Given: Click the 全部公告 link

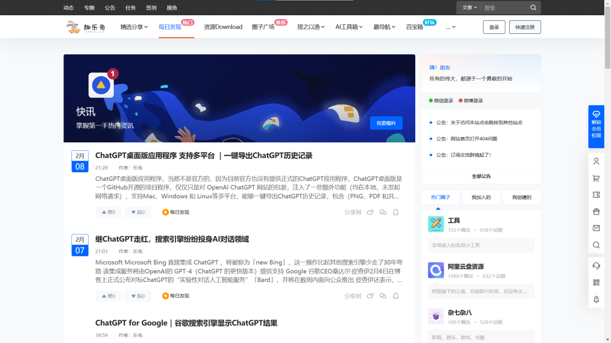Looking at the screenshot, I should 481,176.
